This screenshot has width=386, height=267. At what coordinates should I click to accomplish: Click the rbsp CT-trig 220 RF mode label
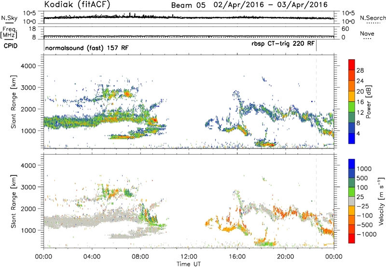pos(283,43)
